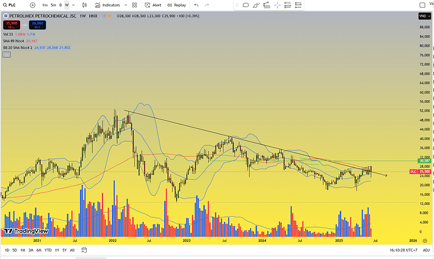Select the 6M date range
The width and height of the screenshot is (434, 259).
coord(39,250)
